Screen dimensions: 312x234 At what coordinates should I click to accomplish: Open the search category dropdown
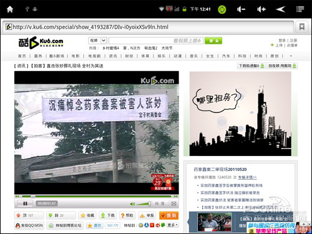click(x=98, y=41)
